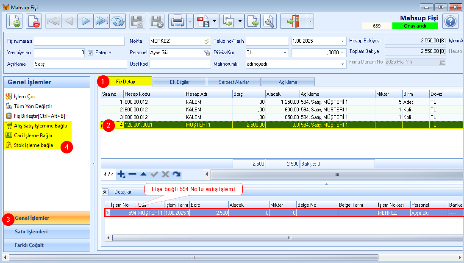Toggle the Entegre checkbox
Viewport: 464px width, 263px height.
click(x=90, y=53)
